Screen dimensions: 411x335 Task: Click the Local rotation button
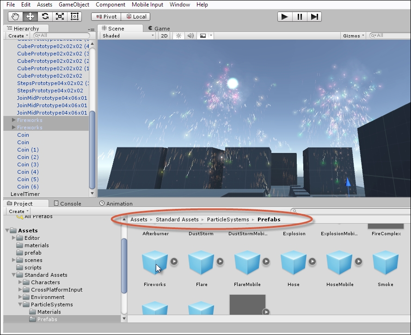pyautogui.click(x=136, y=17)
